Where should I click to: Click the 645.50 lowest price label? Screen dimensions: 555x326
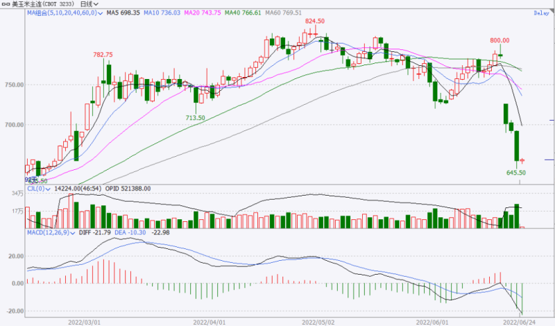tap(516, 173)
